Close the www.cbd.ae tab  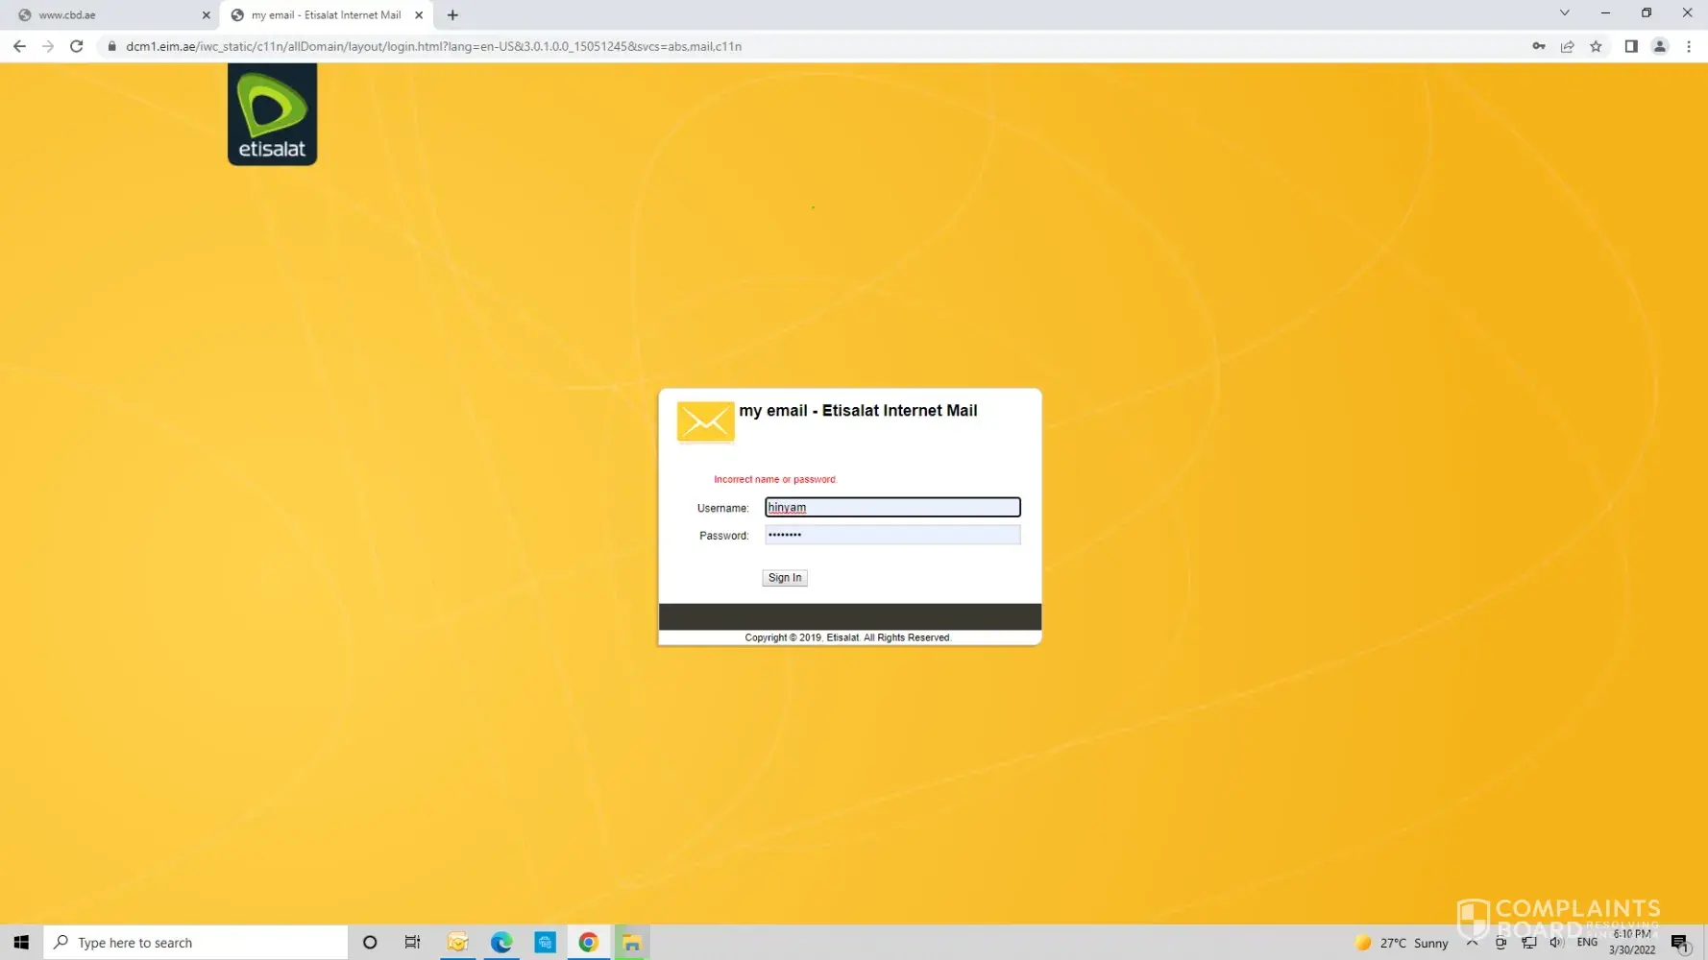pyautogui.click(x=206, y=15)
